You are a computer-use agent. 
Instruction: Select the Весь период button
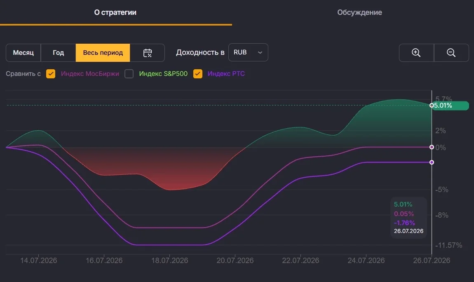103,53
